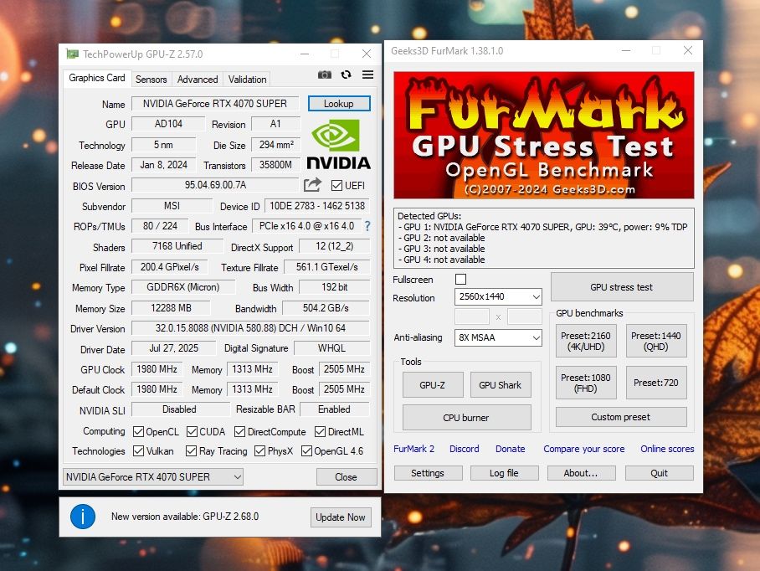The height and width of the screenshot is (571, 760).
Task: Open the Donate link
Action: tap(511, 449)
